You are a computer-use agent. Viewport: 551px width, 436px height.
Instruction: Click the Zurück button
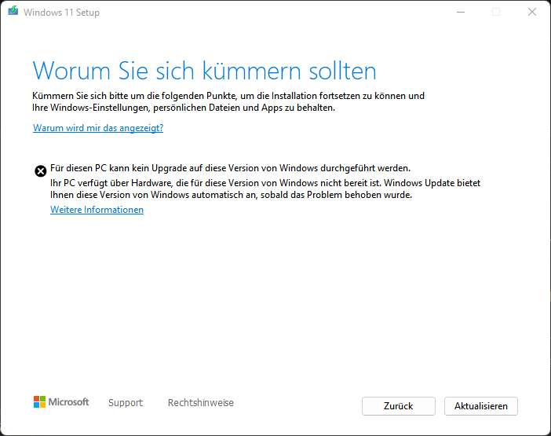399,406
